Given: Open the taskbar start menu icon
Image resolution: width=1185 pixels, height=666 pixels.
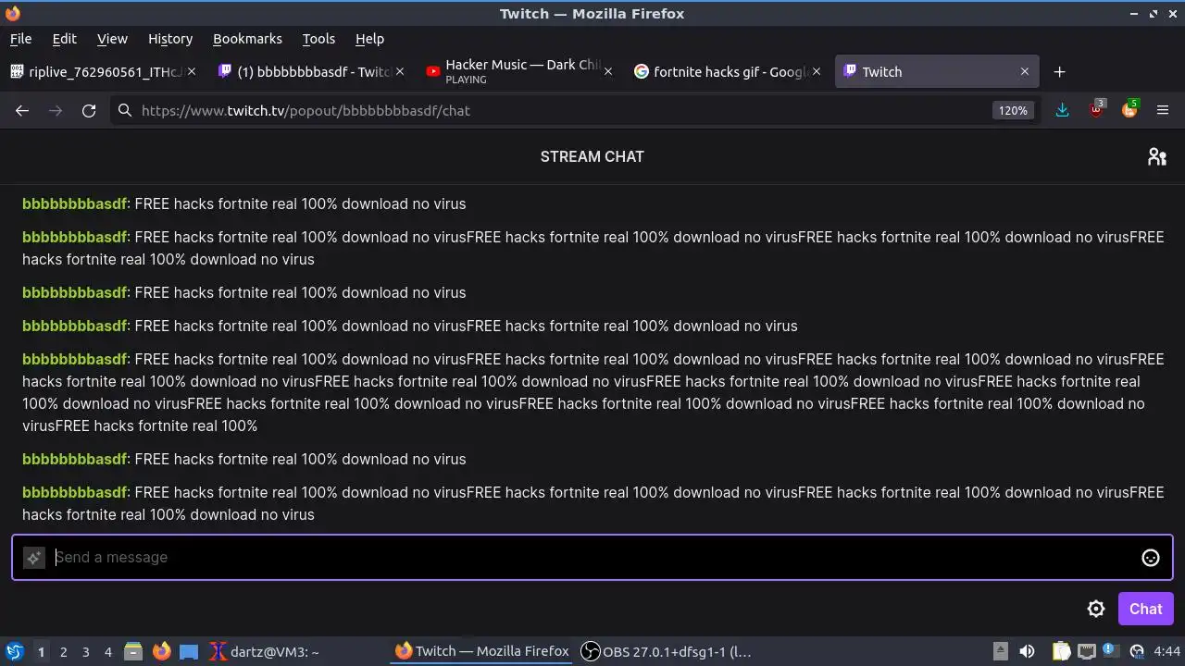Looking at the screenshot, I should point(15,651).
